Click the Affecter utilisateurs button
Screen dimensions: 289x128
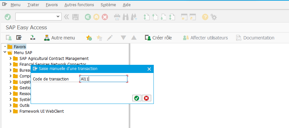(205, 38)
